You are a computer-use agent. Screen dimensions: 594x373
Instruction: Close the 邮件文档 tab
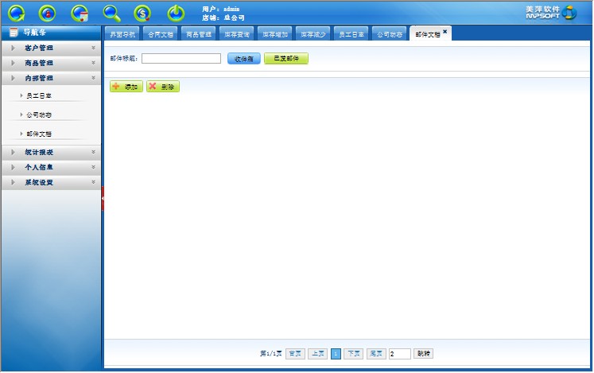(x=445, y=32)
